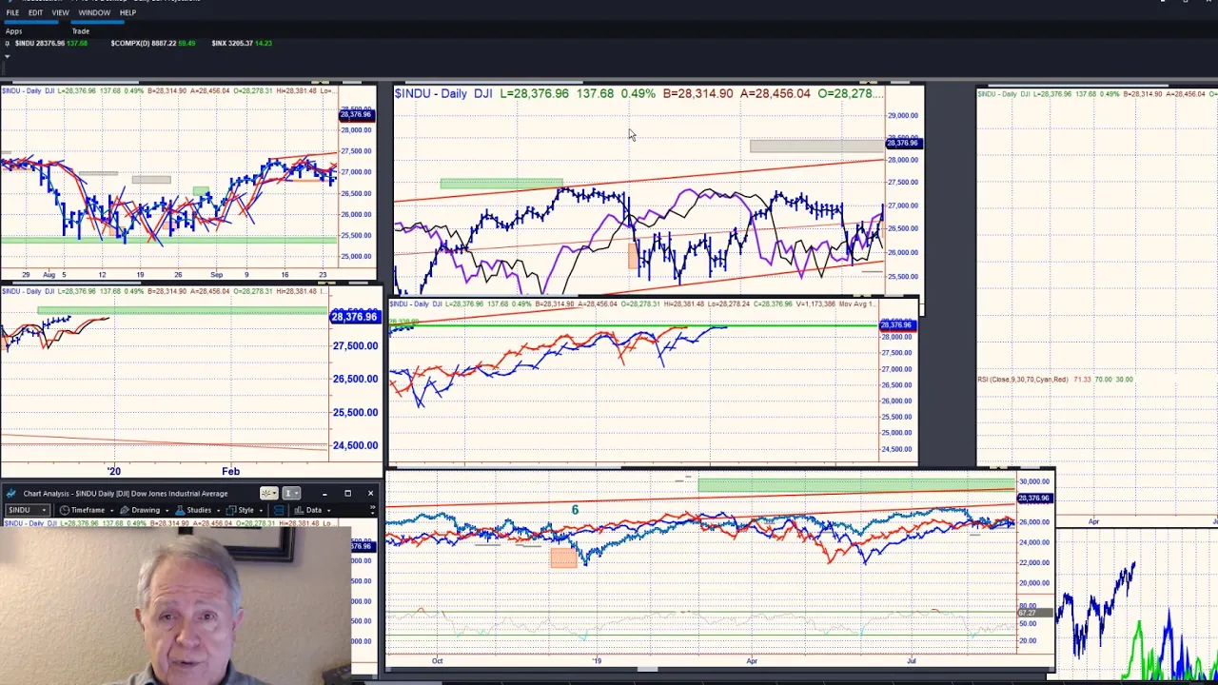Select the $COMPX(D) ticker quote
Screen dimensions: 1218x685
click(153, 43)
